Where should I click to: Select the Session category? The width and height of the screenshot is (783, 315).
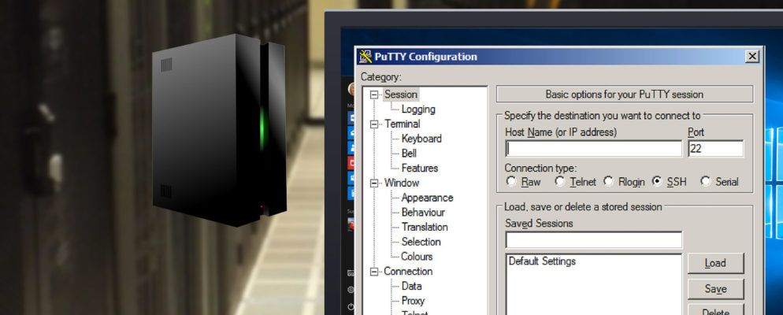400,94
